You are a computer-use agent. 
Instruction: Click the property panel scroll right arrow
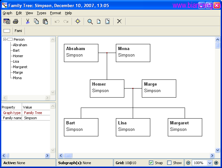47,155
